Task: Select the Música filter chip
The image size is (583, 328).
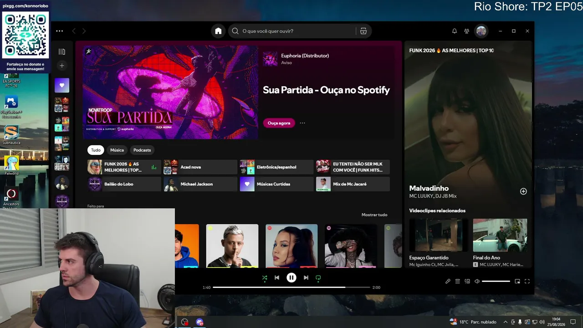Action: pyautogui.click(x=117, y=150)
